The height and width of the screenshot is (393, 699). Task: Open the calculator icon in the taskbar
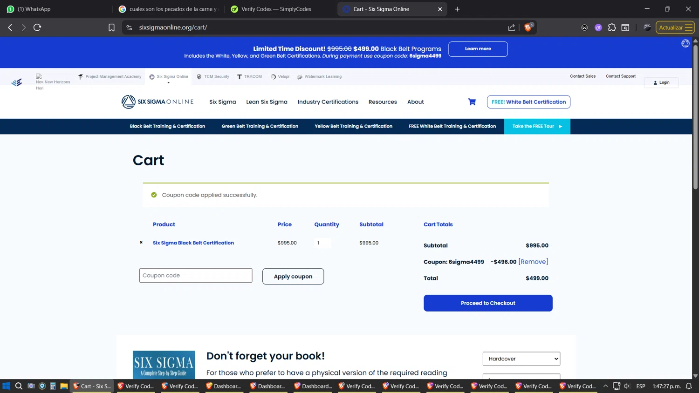[x=53, y=386]
